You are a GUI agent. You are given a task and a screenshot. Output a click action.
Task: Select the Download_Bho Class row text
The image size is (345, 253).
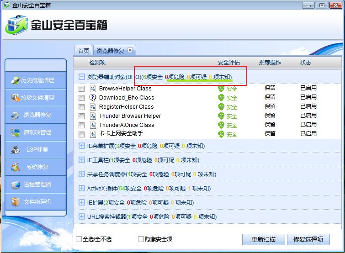click(127, 98)
